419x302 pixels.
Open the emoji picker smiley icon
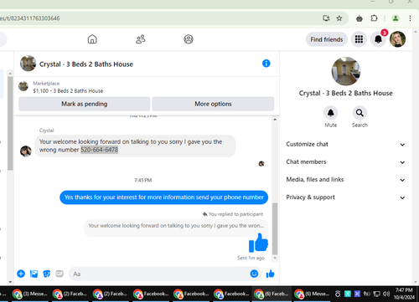pyautogui.click(x=254, y=274)
